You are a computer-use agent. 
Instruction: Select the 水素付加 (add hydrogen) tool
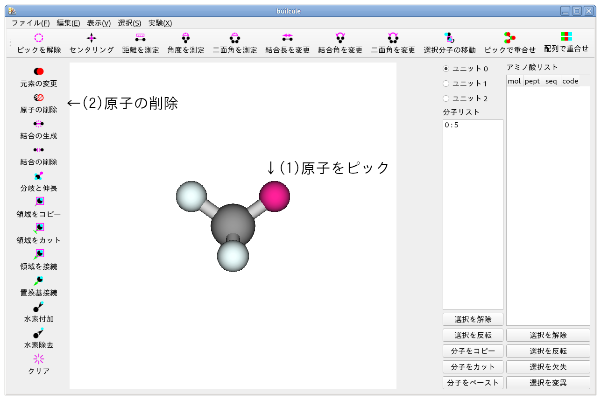coord(38,313)
